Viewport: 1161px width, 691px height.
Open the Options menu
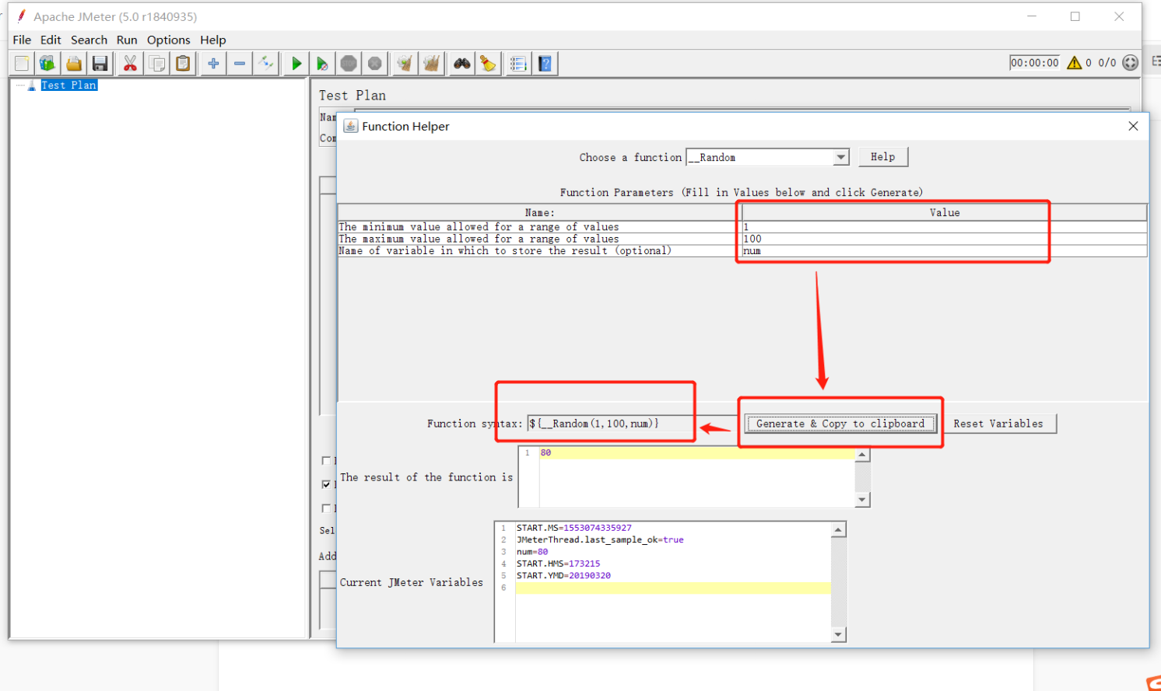point(169,40)
